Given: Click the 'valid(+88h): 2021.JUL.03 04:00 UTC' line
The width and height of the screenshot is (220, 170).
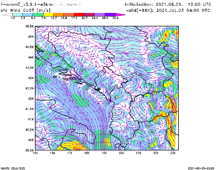Looking at the screenshot, I should click(168, 10).
